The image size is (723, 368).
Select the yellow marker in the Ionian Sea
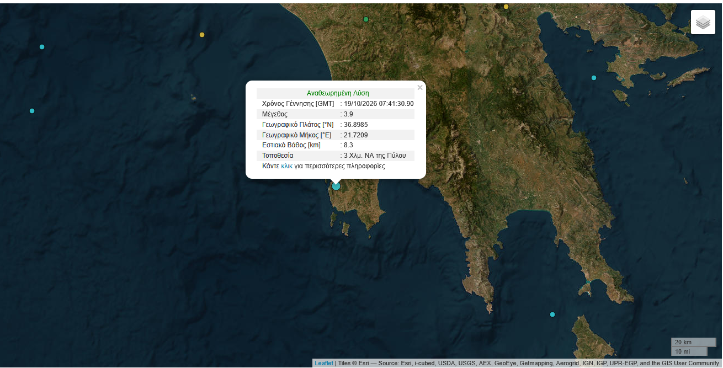click(x=202, y=35)
